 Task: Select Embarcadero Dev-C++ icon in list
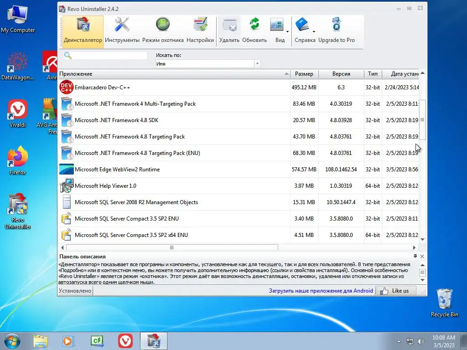[x=66, y=87]
